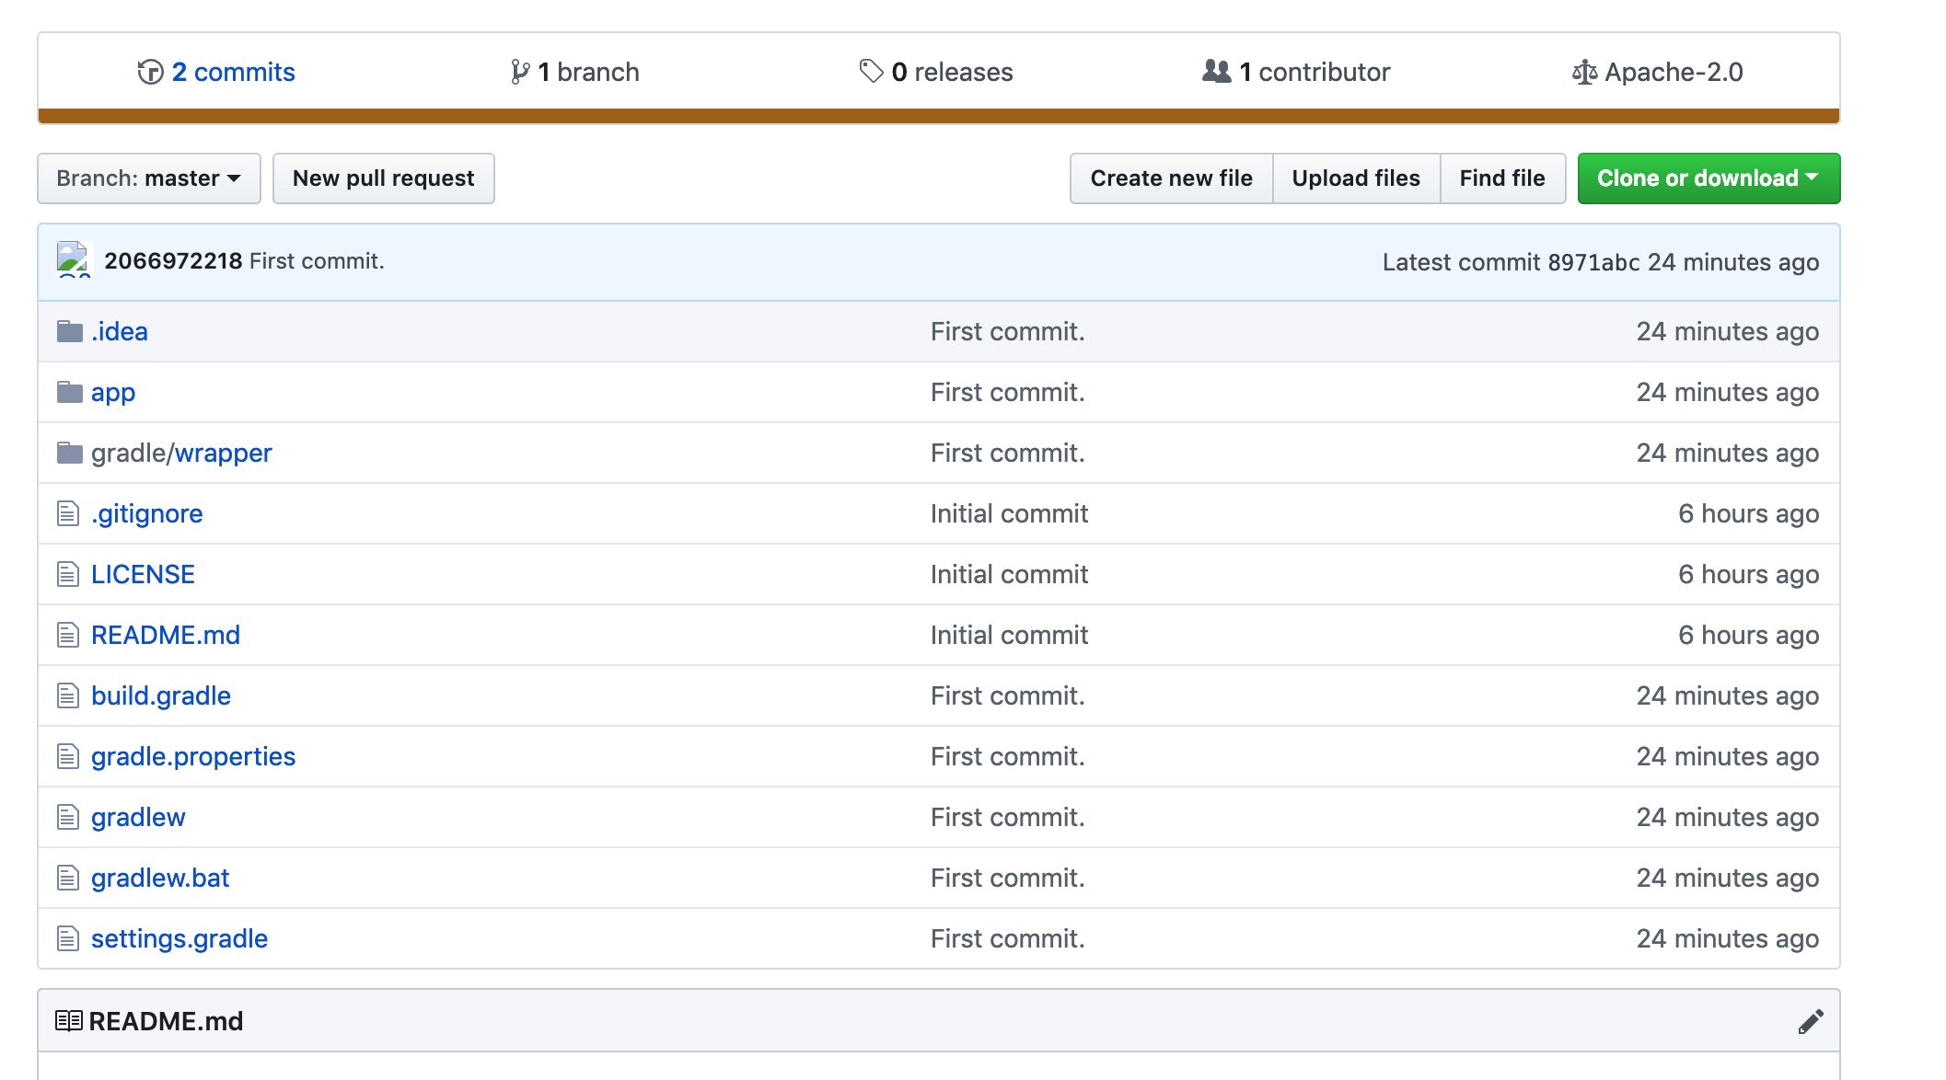The image size is (1946, 1080).
Task: Click the license scales icon
Action: point(1584,72)
